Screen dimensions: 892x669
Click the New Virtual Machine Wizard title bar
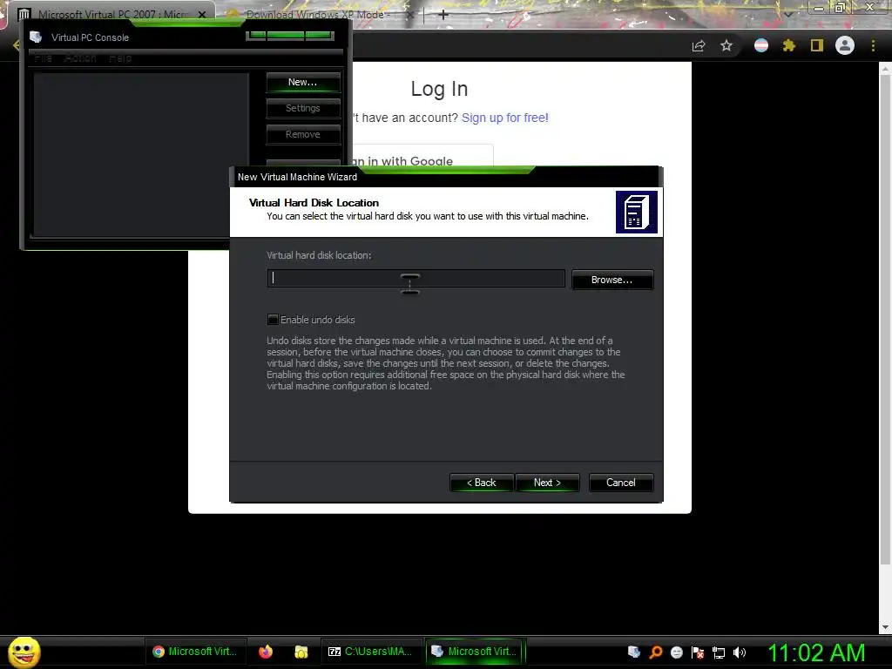coord(446,177)
